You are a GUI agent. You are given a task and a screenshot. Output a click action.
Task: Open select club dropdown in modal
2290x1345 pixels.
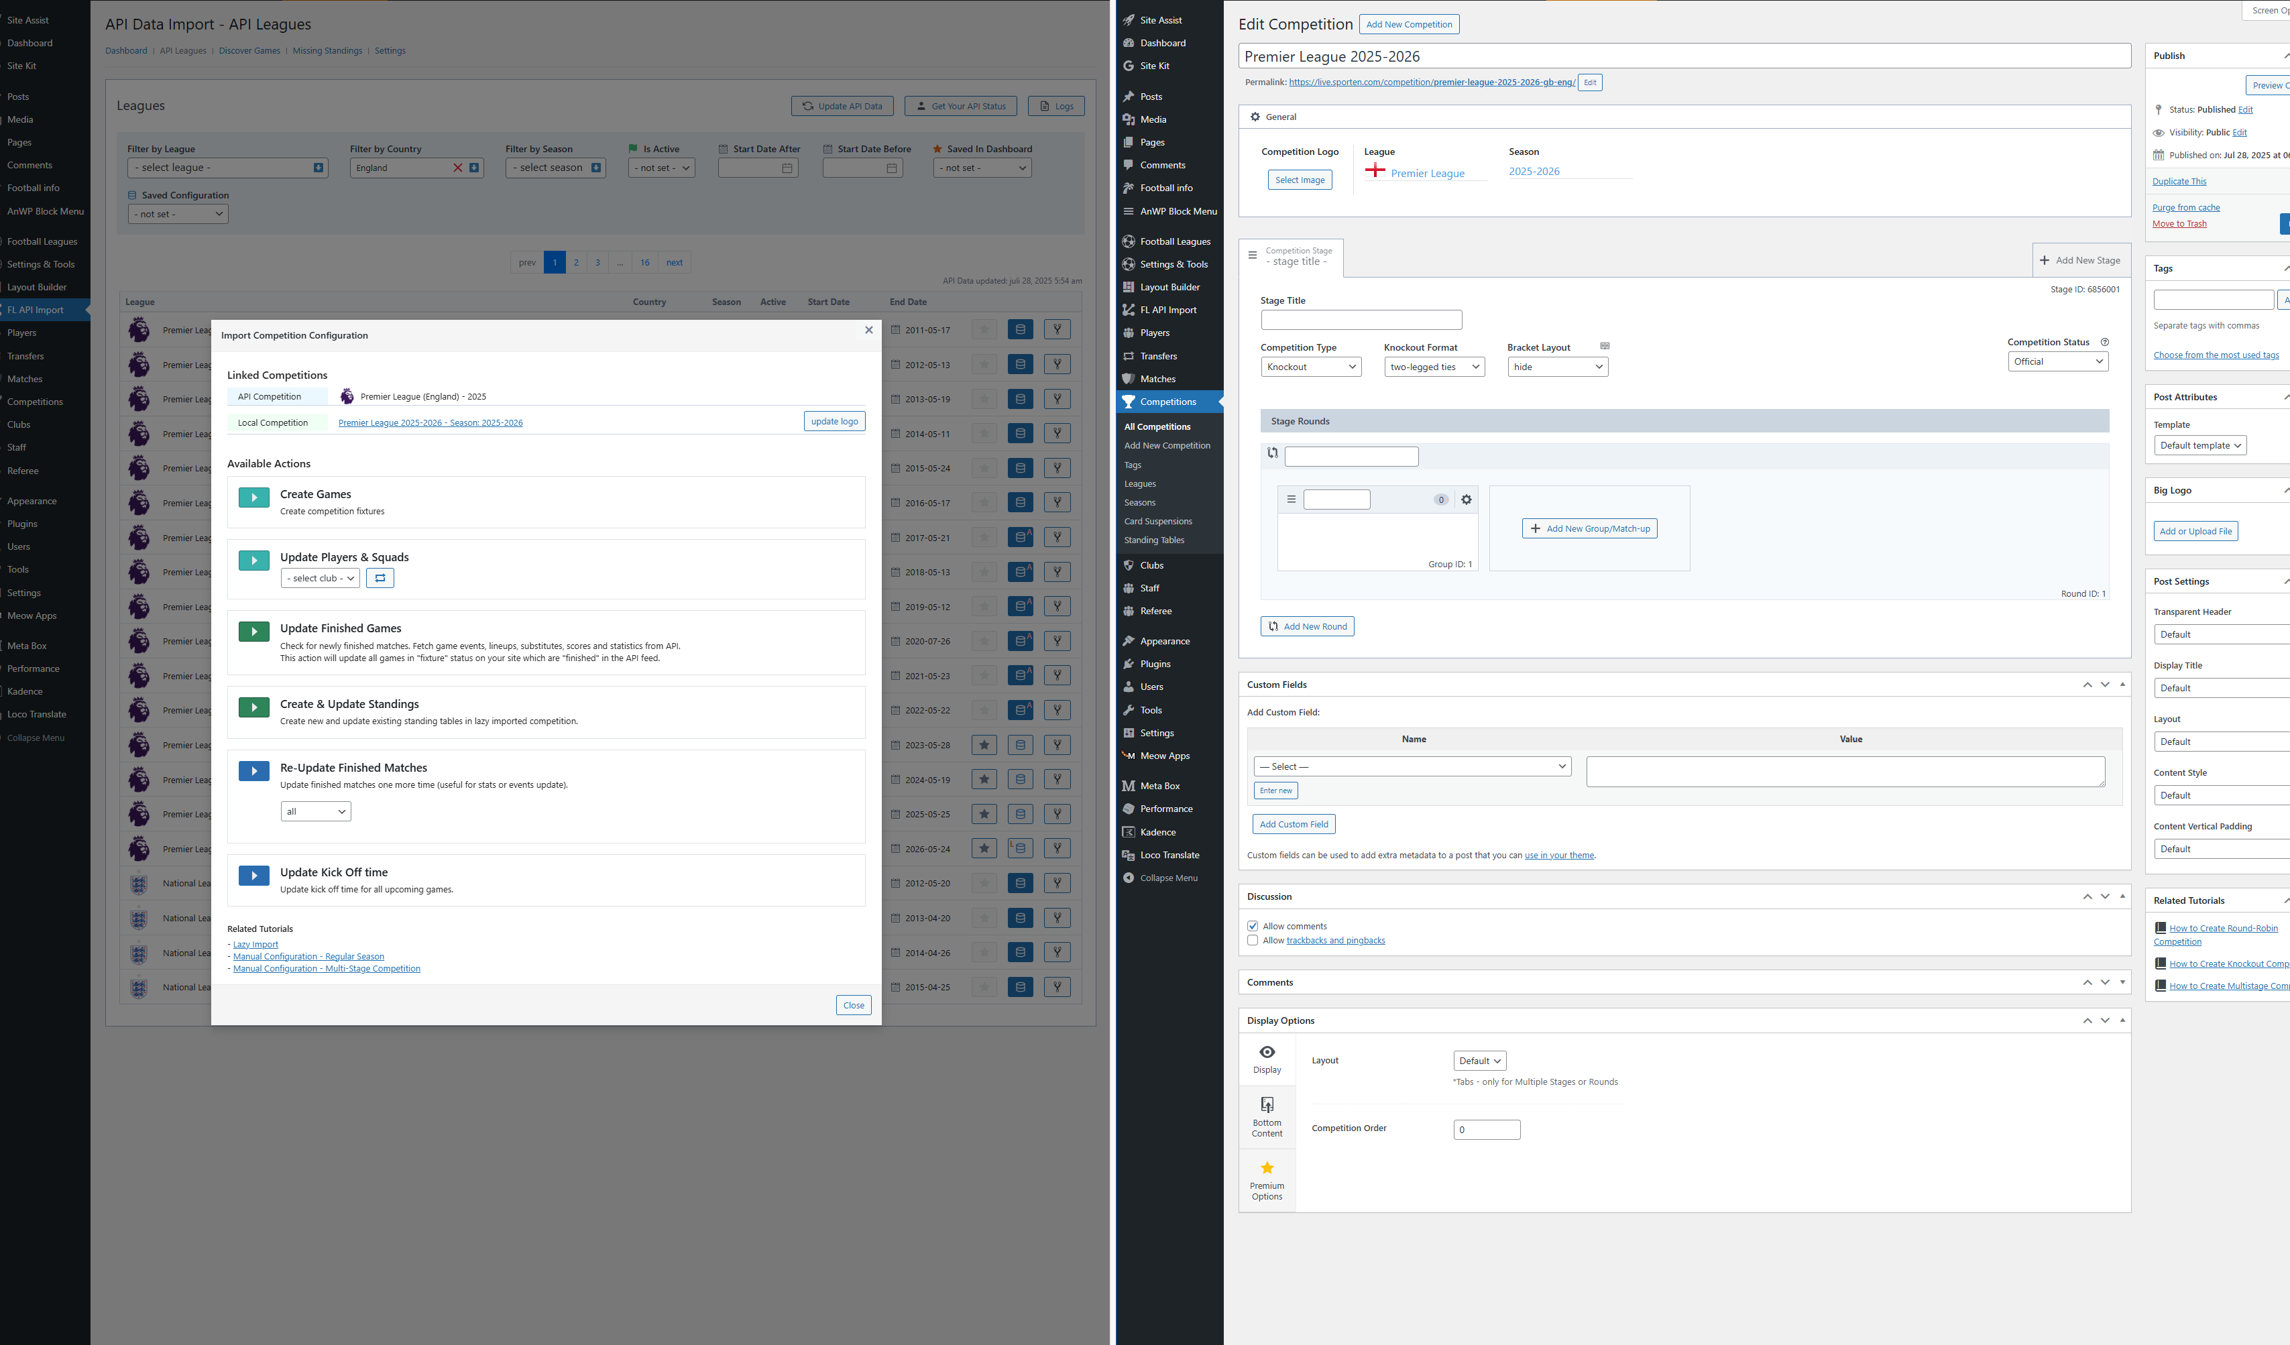(320, 578)
